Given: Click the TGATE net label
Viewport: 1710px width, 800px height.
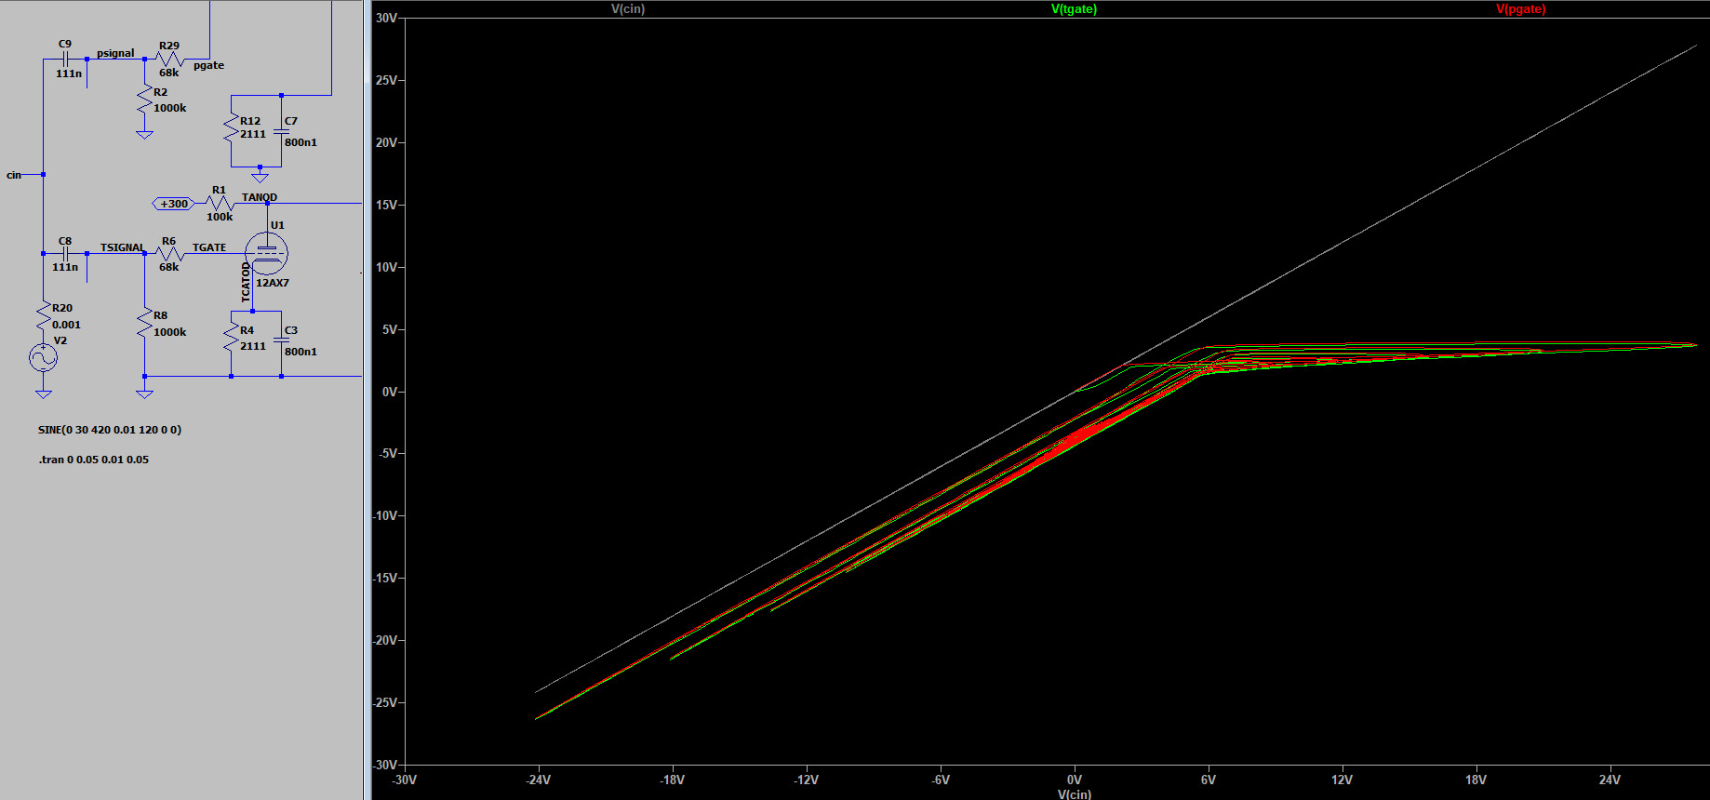Looking at the screenshot, I should pos(209,247).
